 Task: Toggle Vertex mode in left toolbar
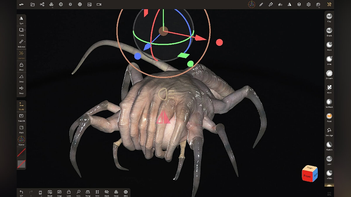click(x=21, y=55)
